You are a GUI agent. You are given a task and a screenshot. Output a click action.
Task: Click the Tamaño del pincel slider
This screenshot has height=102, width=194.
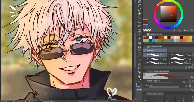[164, 83]
